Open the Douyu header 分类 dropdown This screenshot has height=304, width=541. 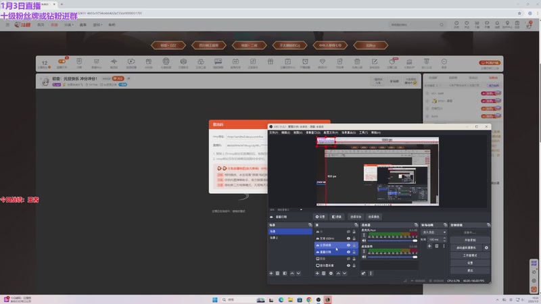click(x=69, y=25)
